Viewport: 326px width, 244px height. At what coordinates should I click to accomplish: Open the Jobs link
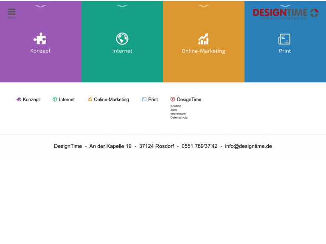174,110
